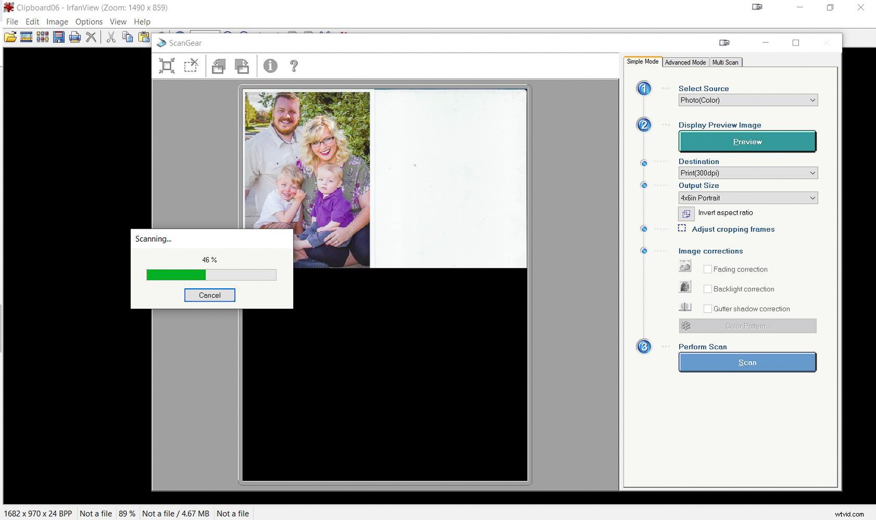The image size is (876, 520).
Task: Rotate the preview left
Action: pos(218,65)
